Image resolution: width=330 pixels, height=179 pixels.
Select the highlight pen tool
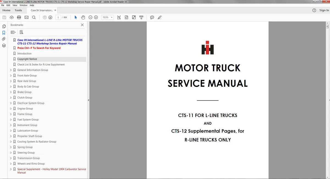point(159,17)
